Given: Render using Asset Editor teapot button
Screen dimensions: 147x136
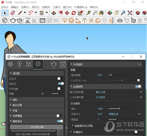Looking at the screenshot, I should (54, 64).
